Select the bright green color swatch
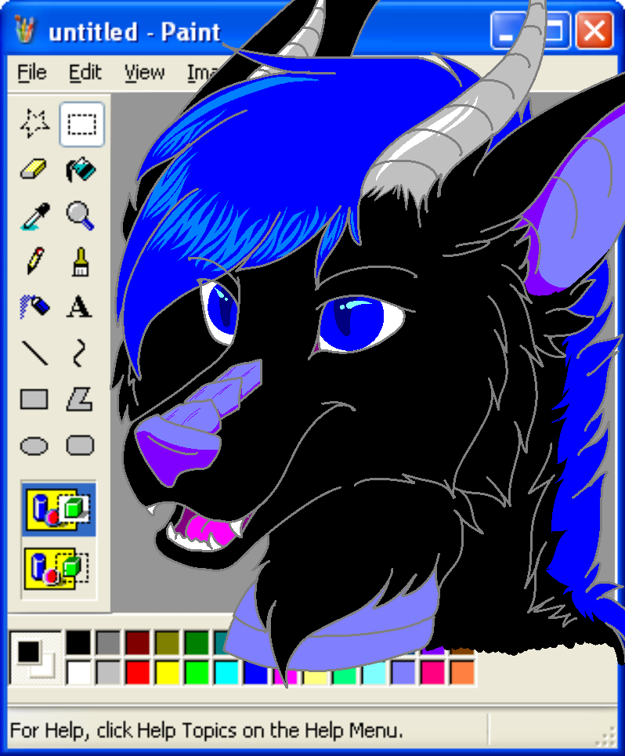Screen dimensions: 625x756 197,673
